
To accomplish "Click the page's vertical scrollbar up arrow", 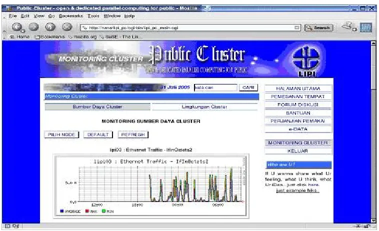I will 373,43.
